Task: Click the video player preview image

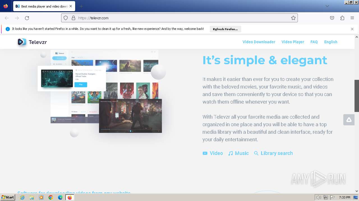Action: (130, 116)
